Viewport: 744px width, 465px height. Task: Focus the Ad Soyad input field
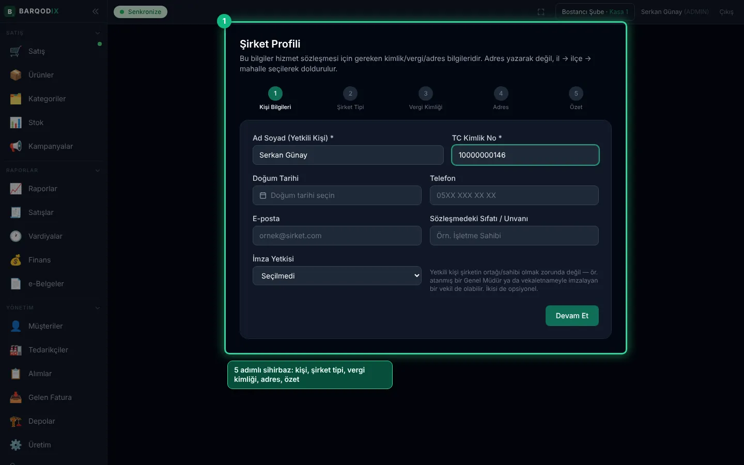[x=348, y=155]
